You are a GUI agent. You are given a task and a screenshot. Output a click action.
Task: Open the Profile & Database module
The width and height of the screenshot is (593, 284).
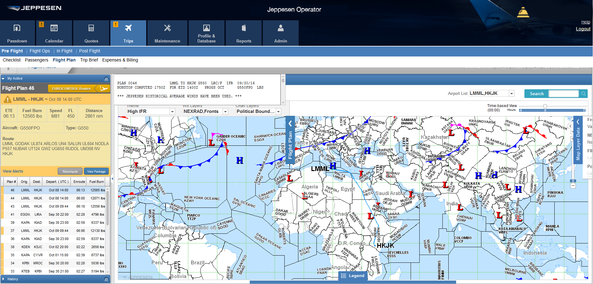pyautogui.click(x=206, y=33)
